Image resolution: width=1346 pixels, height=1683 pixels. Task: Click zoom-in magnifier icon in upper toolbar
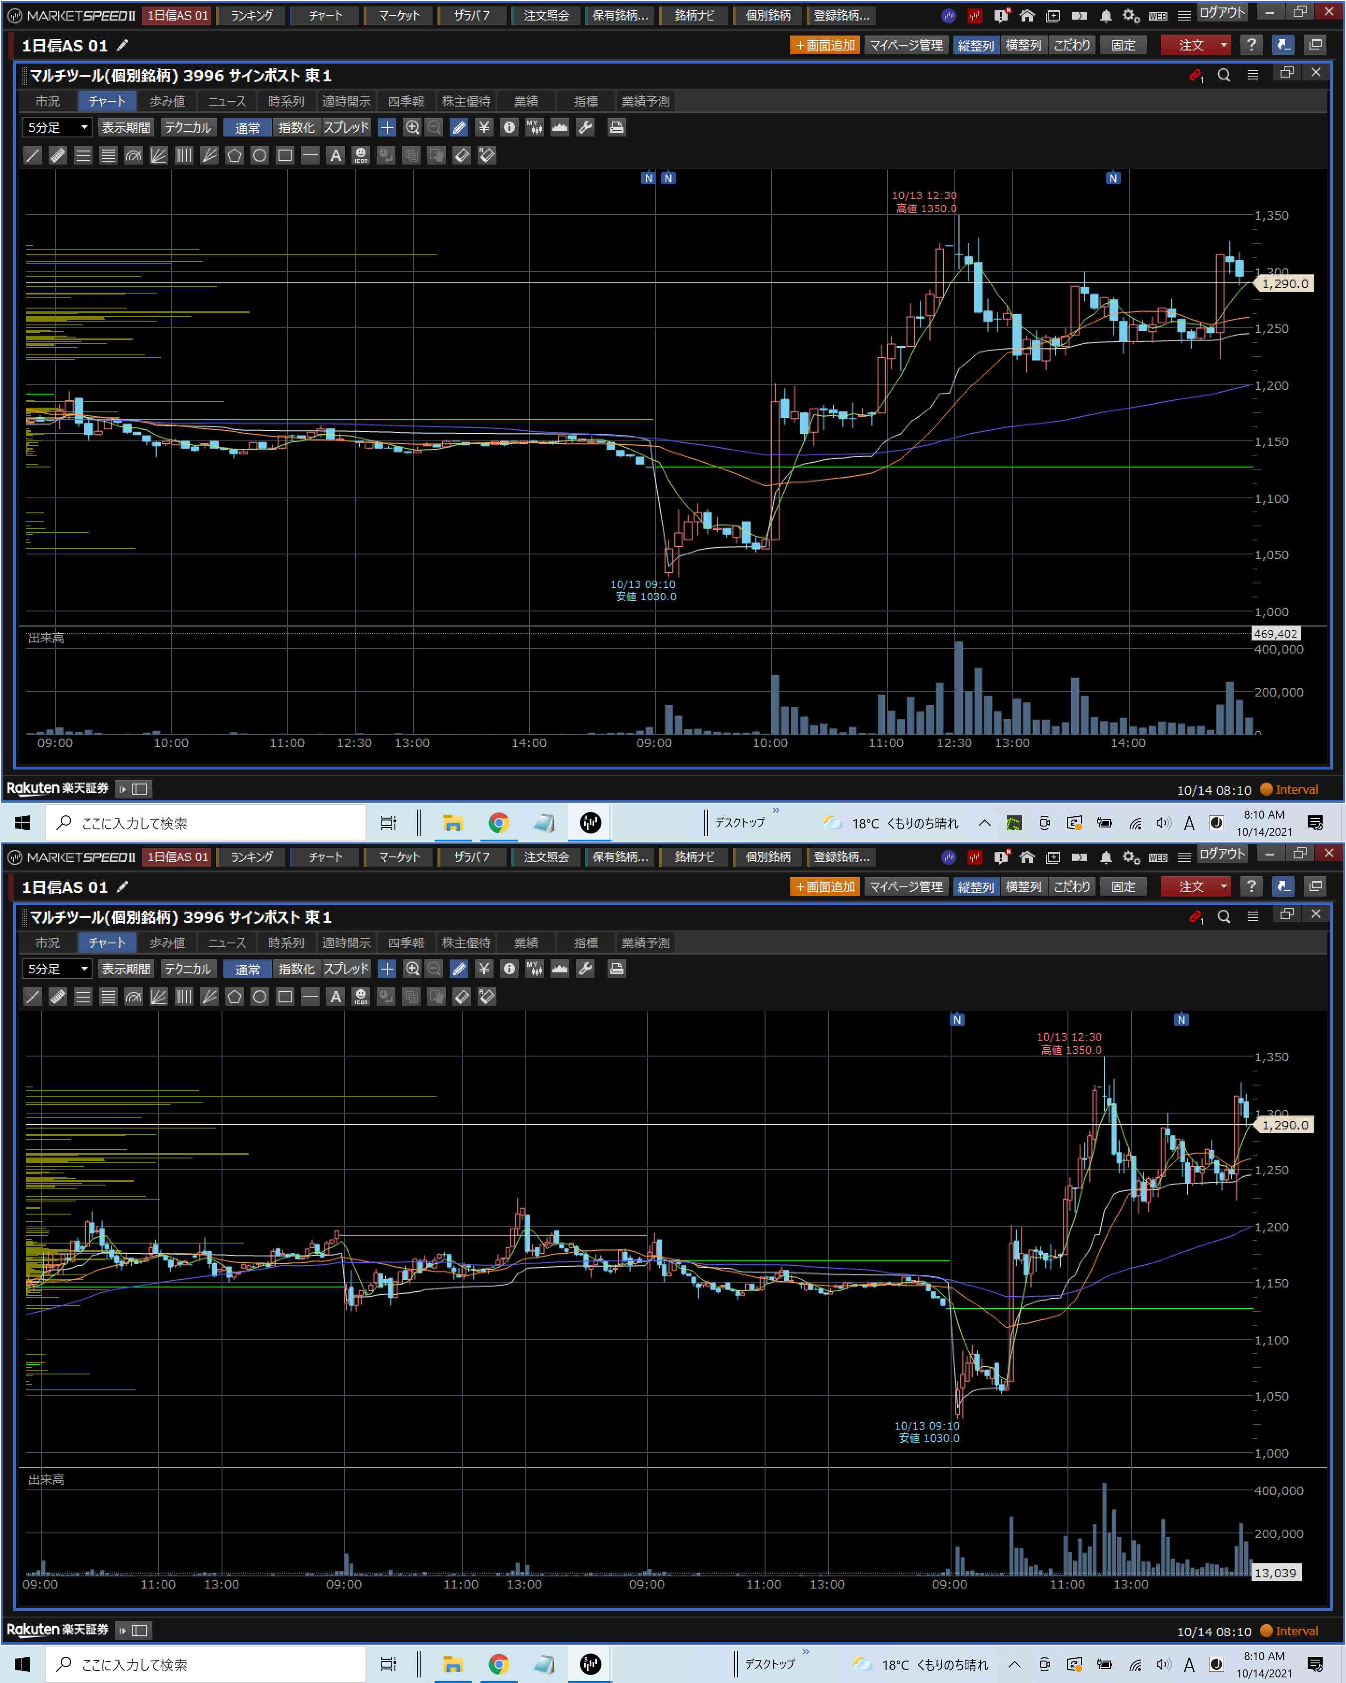(412, 127)
